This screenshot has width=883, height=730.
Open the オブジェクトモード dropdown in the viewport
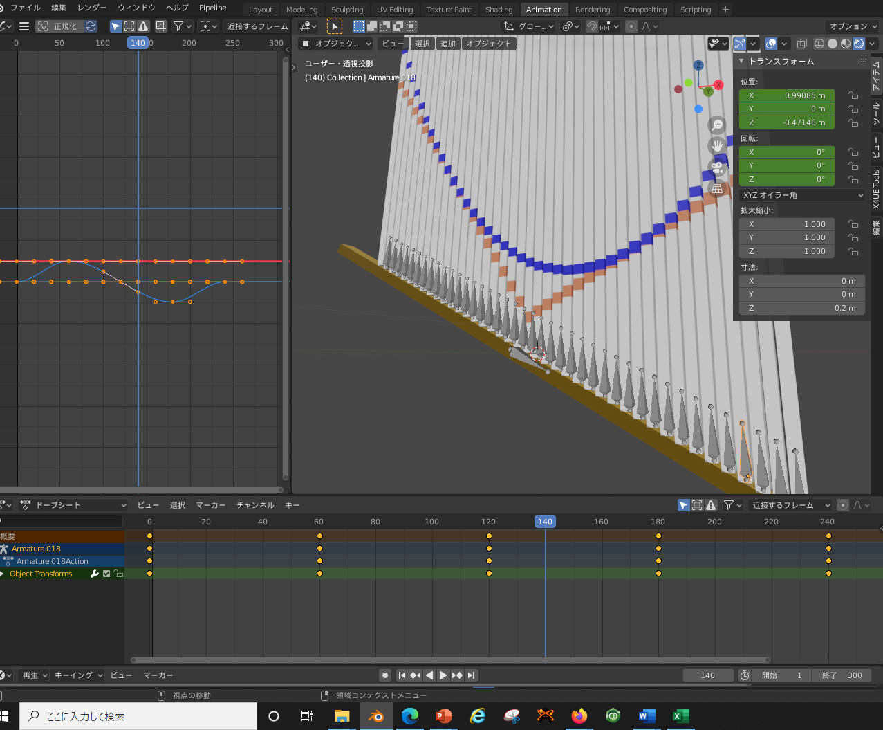tap(335, 43)
